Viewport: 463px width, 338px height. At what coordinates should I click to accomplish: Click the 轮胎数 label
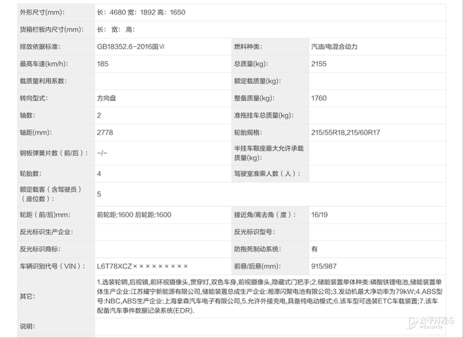pos(30,174)
